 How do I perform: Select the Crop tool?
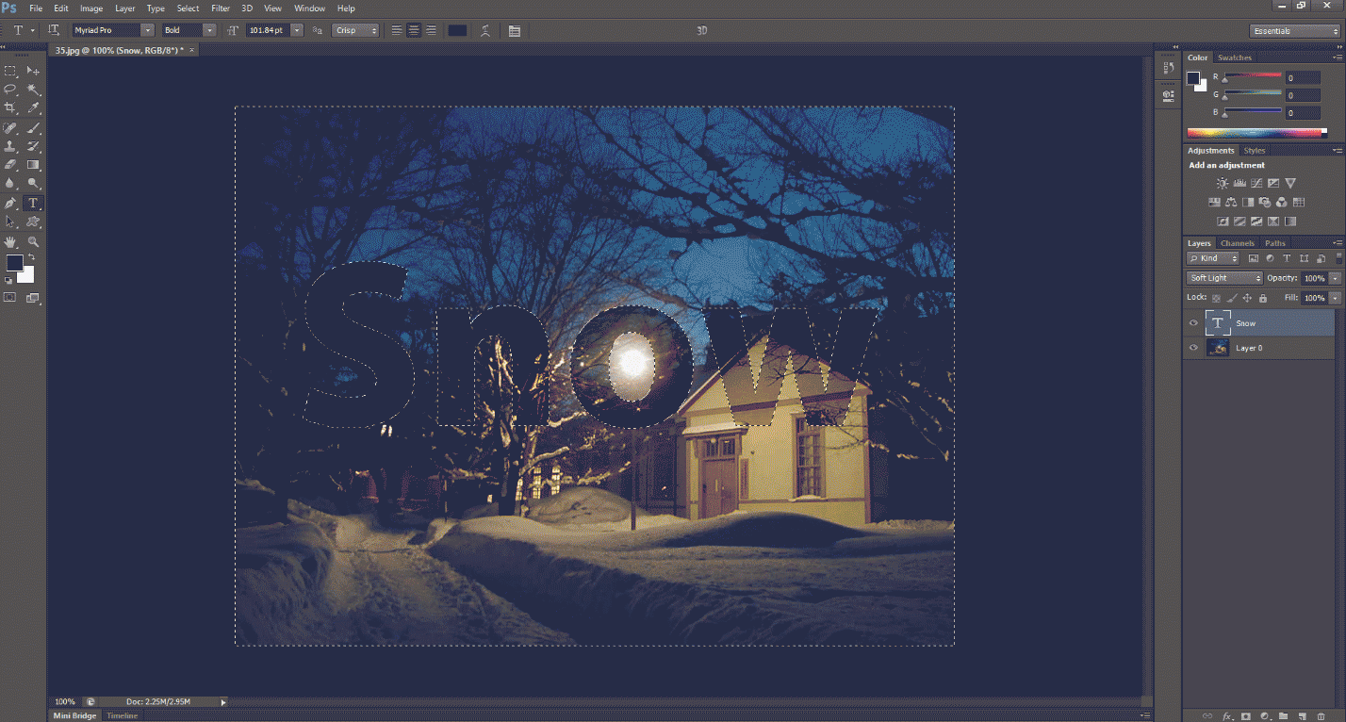tap(10, 108)
